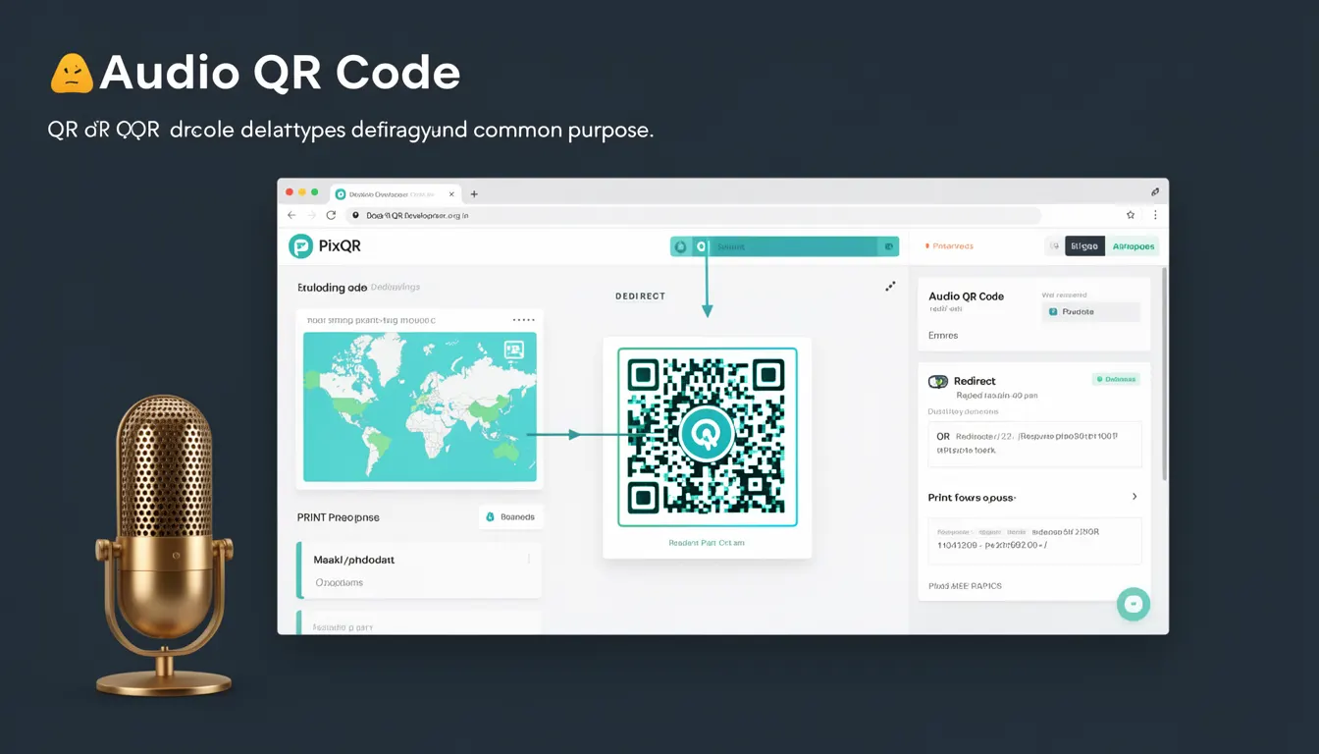Click the right panel vertical scrollbar
1319x754 pixels.
(1165, 373)
